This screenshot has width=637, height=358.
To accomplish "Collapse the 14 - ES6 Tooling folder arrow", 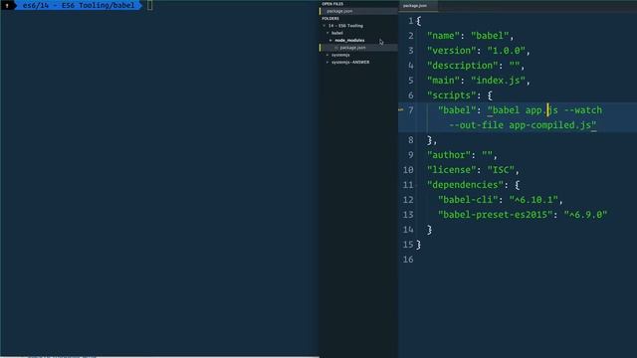I will 324,26.
